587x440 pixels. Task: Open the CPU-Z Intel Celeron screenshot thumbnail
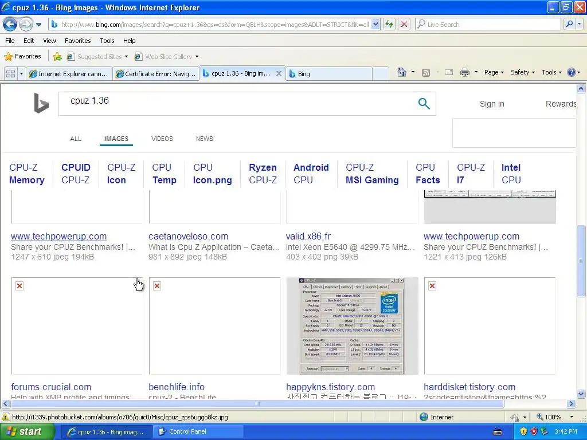[x=352, y=326]
